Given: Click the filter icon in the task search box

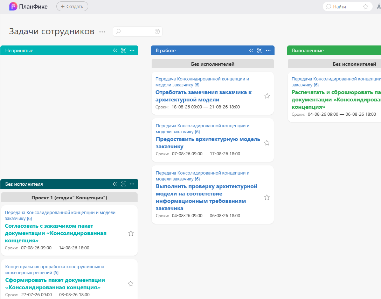Looking at the screenshot, I should (157, 31).
